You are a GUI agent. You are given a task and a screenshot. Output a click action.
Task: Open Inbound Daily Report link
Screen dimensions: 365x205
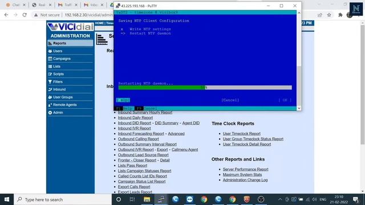point(135,118)
